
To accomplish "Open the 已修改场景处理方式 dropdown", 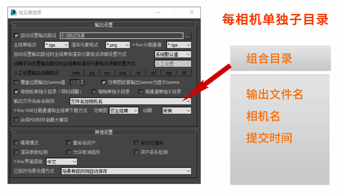I will tap(126, 171).
